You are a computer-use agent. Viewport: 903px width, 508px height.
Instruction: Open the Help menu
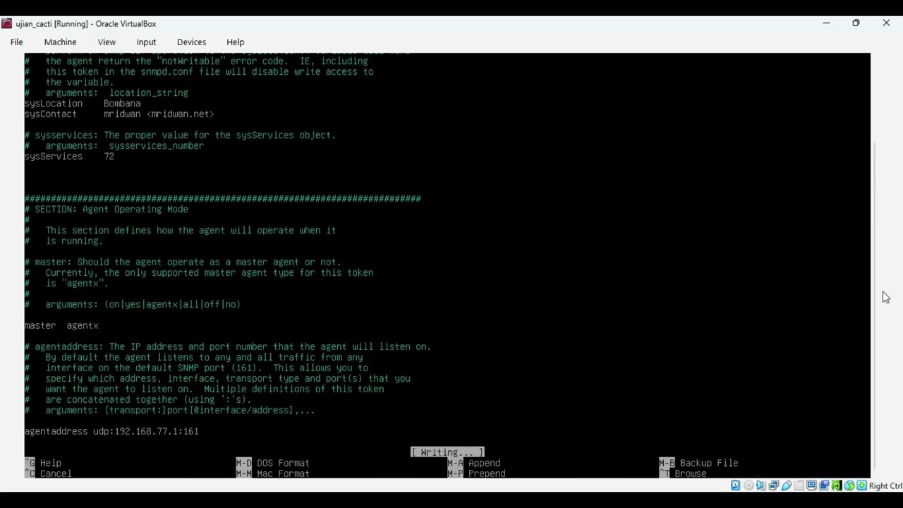click(x=235, y=42)
